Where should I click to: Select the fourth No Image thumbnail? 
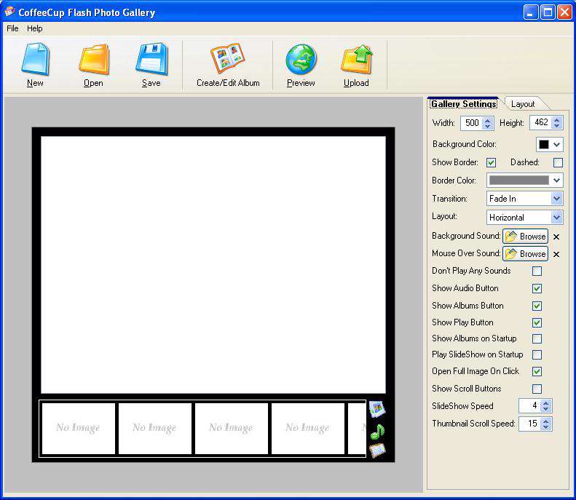pyautogui.click(x=307, y=428)
